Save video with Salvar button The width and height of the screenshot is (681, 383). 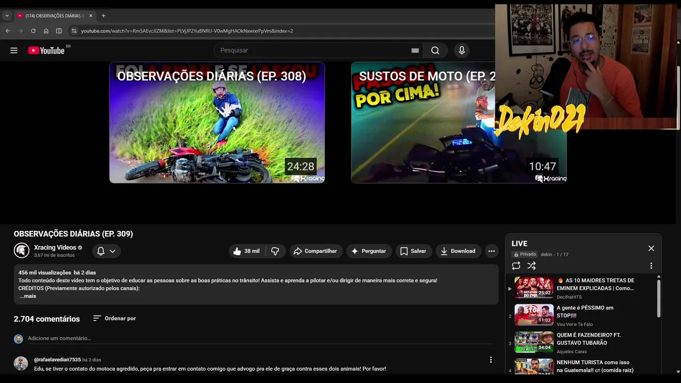(x=413, y=251)
